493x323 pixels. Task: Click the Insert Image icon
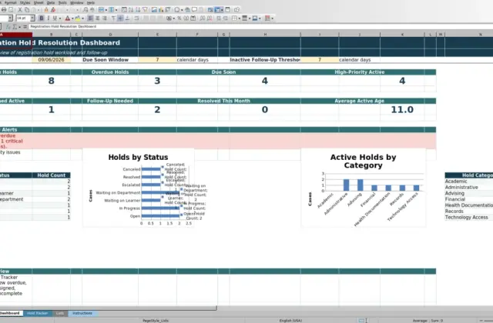[x=154, y=10]
